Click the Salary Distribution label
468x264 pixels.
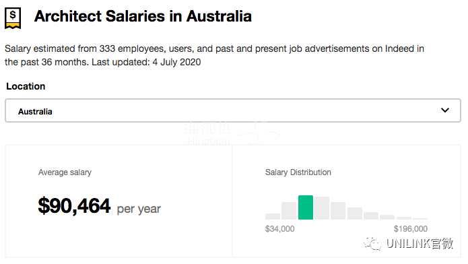click(x=298, y=172)
